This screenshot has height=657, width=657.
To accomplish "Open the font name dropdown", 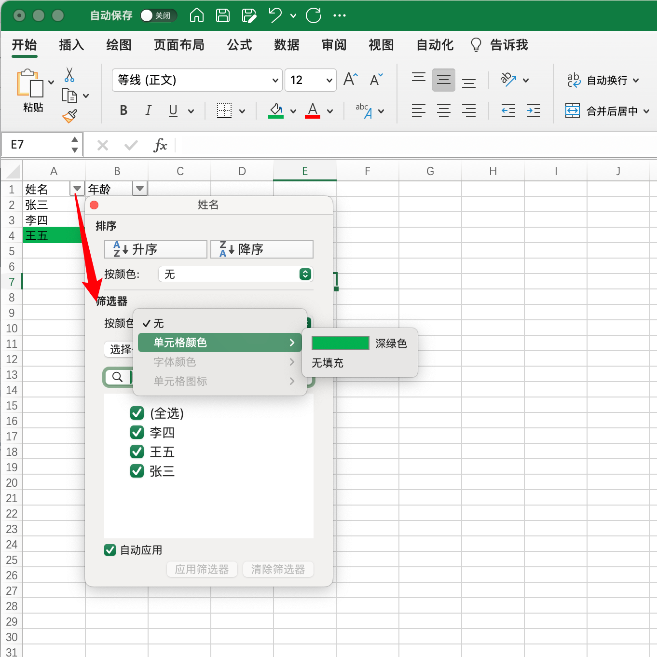I will 275,80.
